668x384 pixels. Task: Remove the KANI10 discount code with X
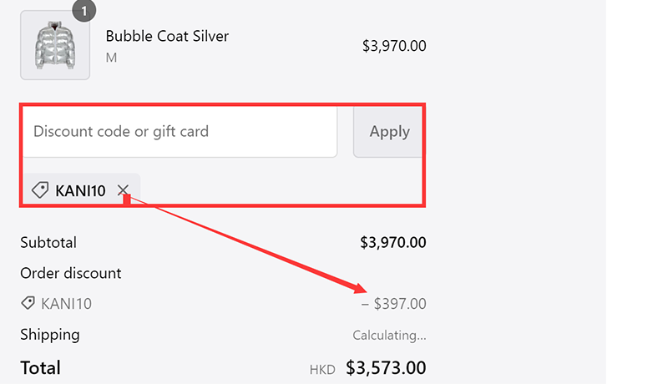tap(124, 190)
